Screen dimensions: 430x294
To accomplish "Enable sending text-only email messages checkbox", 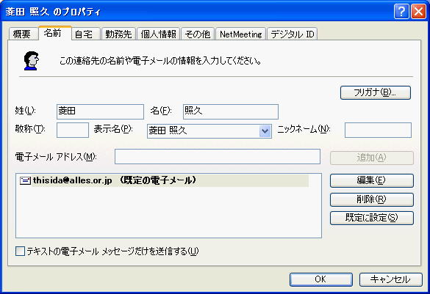I will point(20,251).
